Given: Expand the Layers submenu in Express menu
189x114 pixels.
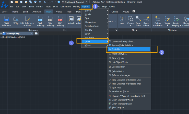Looking at the screenshot, I should point(95,11).
